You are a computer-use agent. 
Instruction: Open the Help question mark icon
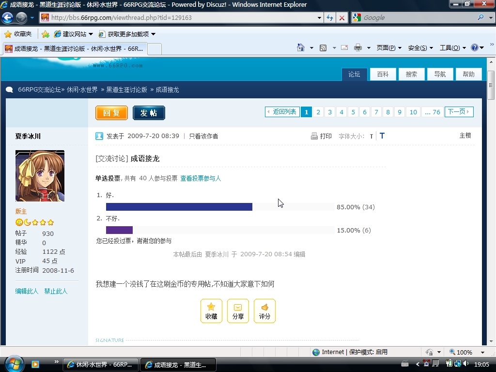tap(475, 48)
